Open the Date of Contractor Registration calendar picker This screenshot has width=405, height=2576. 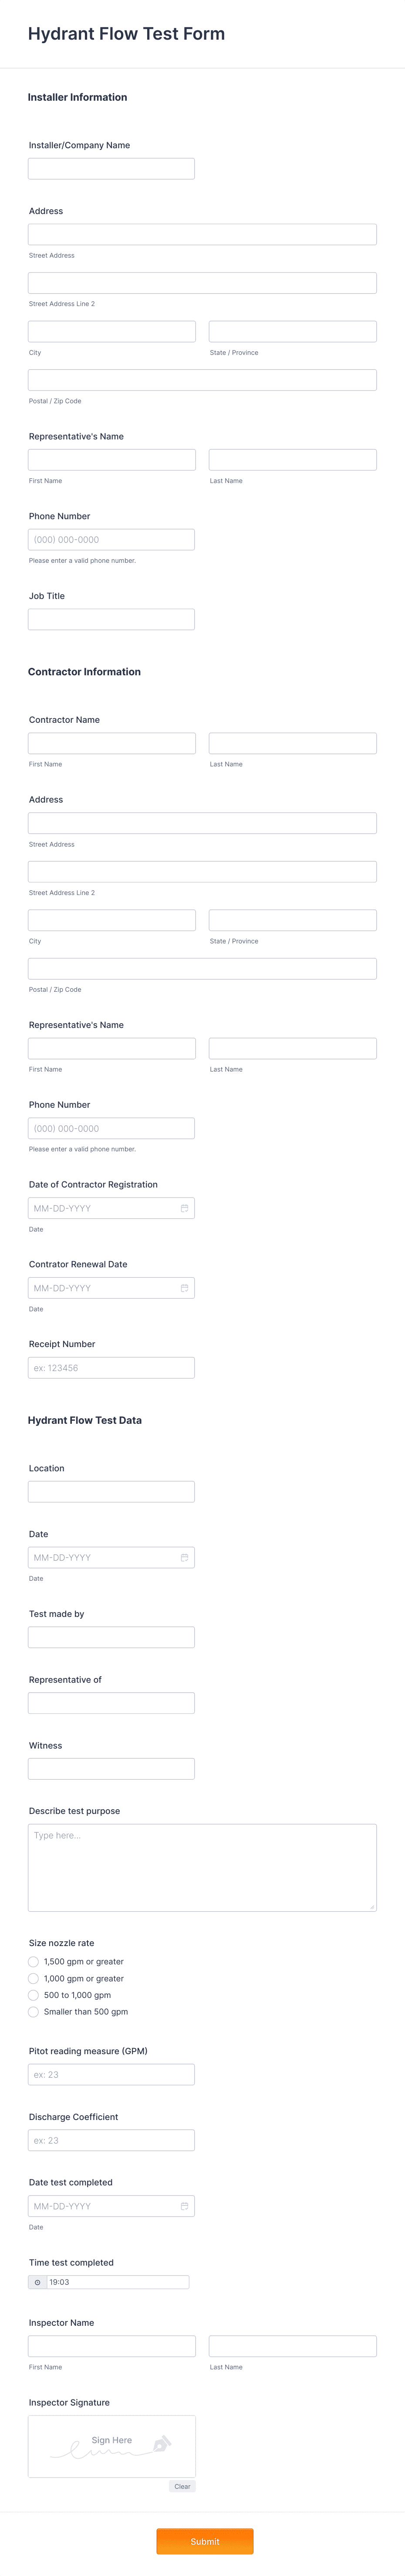[x=184, y=1207]
